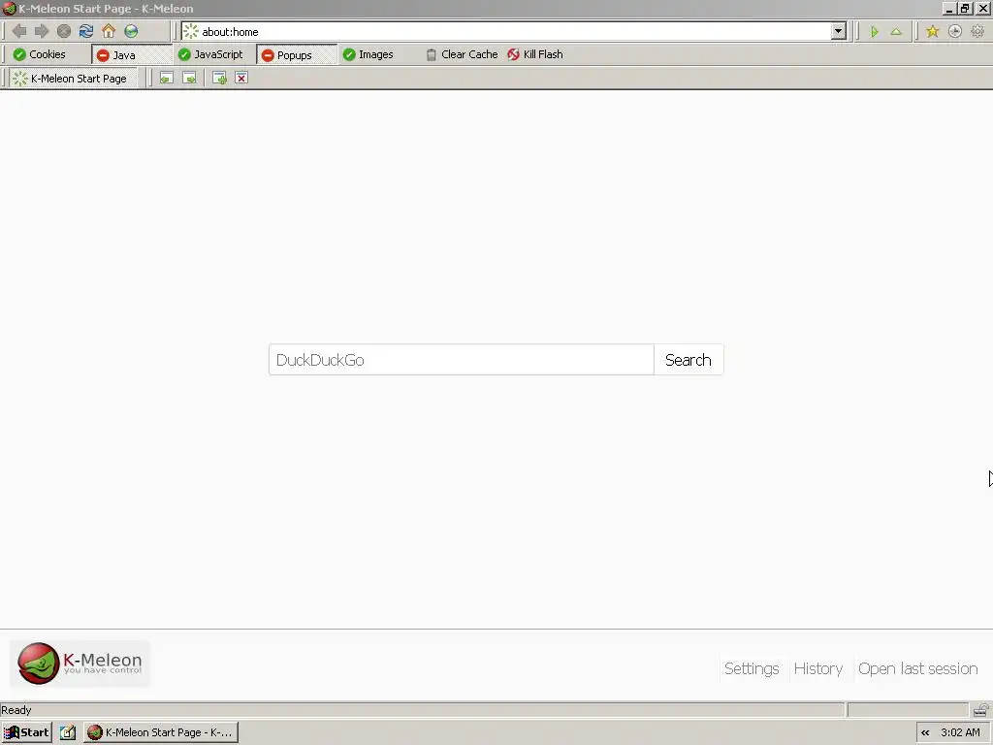993x745 pixels.
Task: Click Clear Cache button
Action: [x=462, y=54]
